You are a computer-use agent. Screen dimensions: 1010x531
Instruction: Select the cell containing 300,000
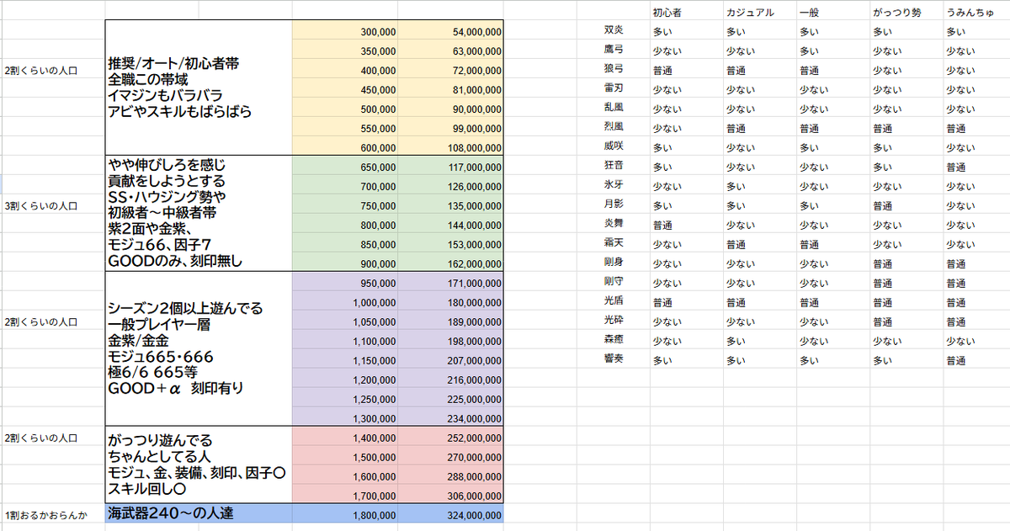tap(345, 31)
